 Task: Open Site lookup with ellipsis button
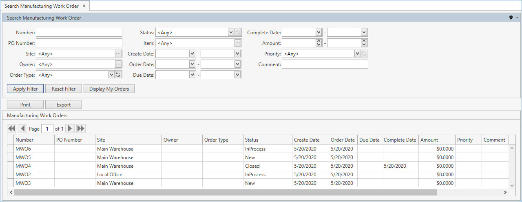tap(118, 53)
